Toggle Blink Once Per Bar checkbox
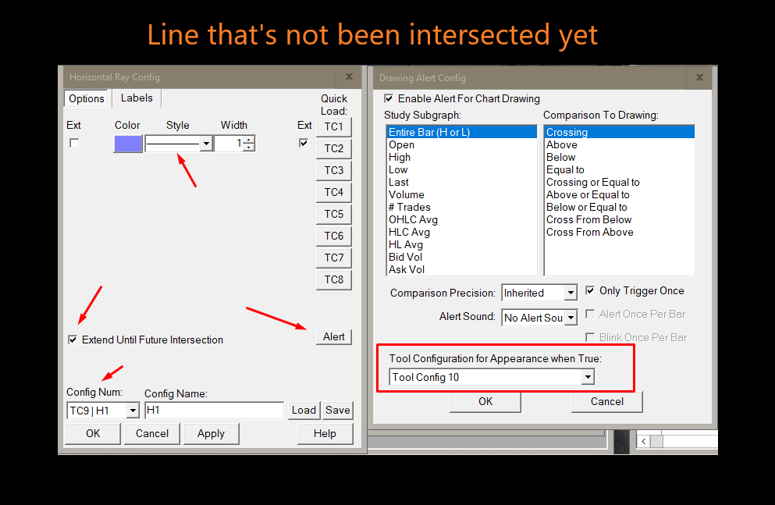 point(590,337)
